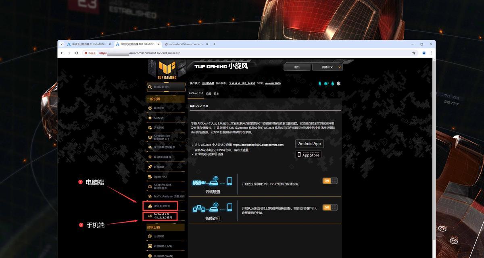This screenshot has height=258, width=484.
Task: Open the 网络设置向导 setup wizard
Action: (x=166, y=87)
